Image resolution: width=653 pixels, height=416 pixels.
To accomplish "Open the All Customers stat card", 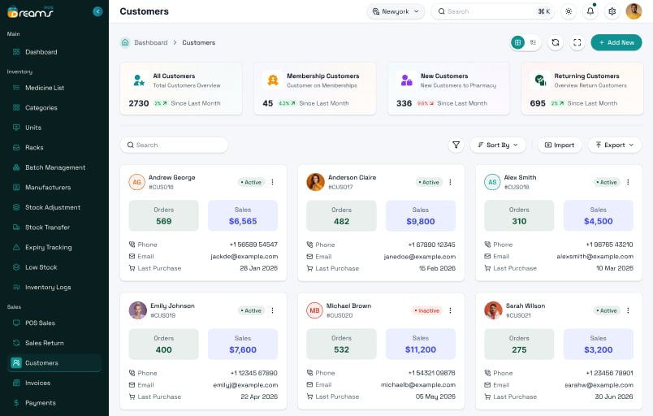I will pyautogui.click(x=181, y=89).
